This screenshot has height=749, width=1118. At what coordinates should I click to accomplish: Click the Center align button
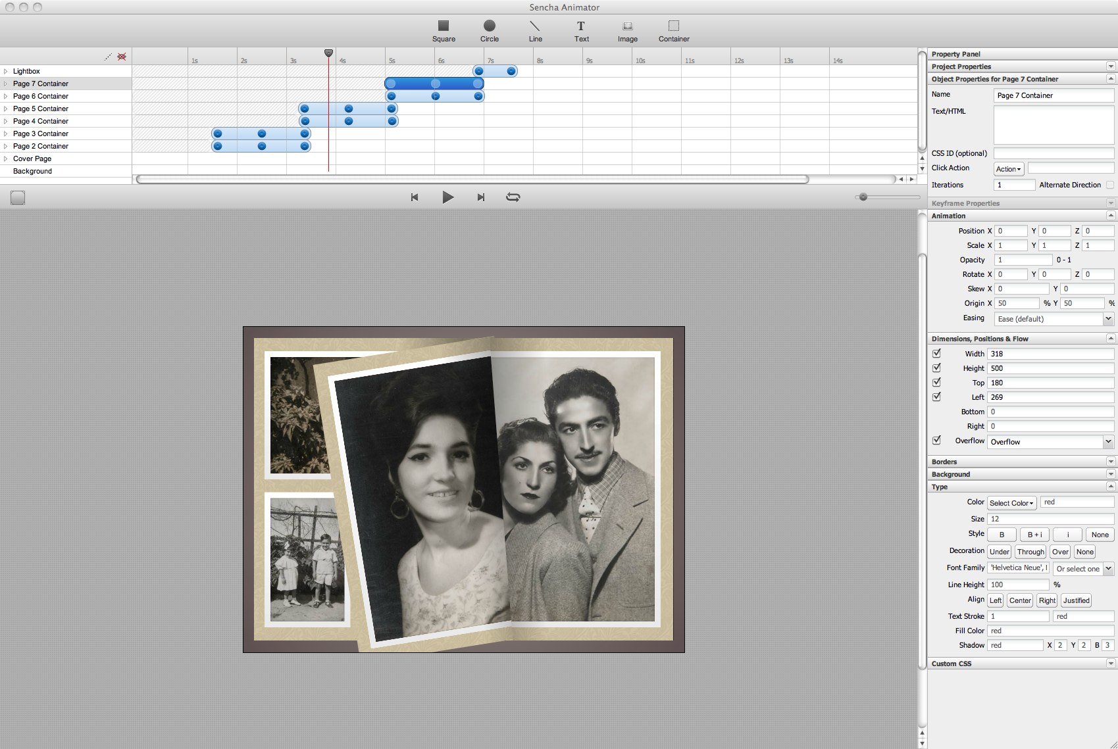pos(1019,600)
